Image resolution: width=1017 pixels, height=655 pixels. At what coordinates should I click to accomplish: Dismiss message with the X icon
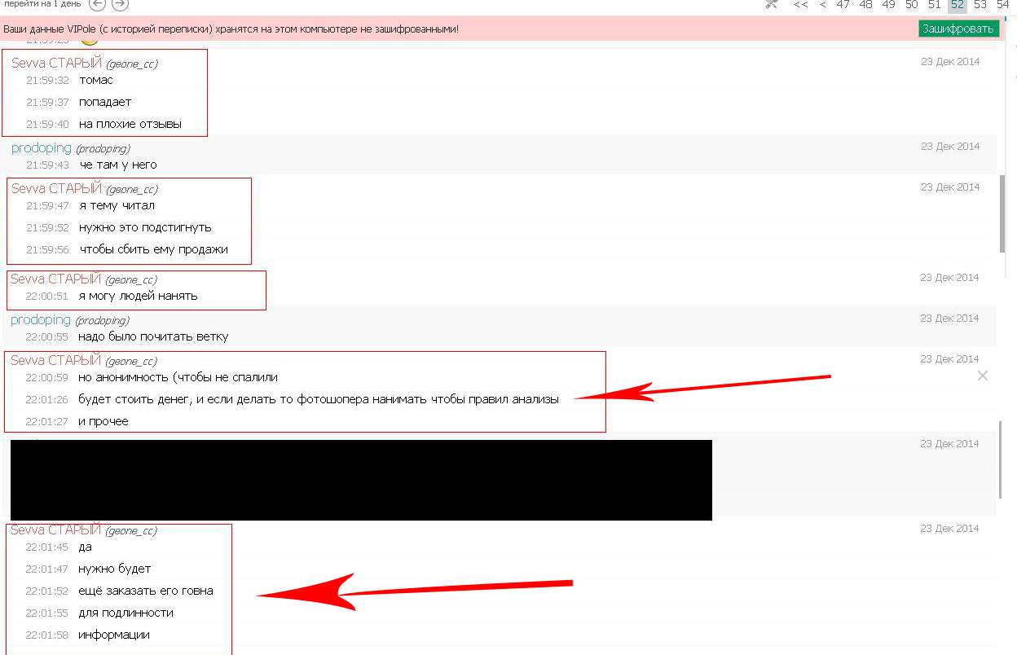982,376
